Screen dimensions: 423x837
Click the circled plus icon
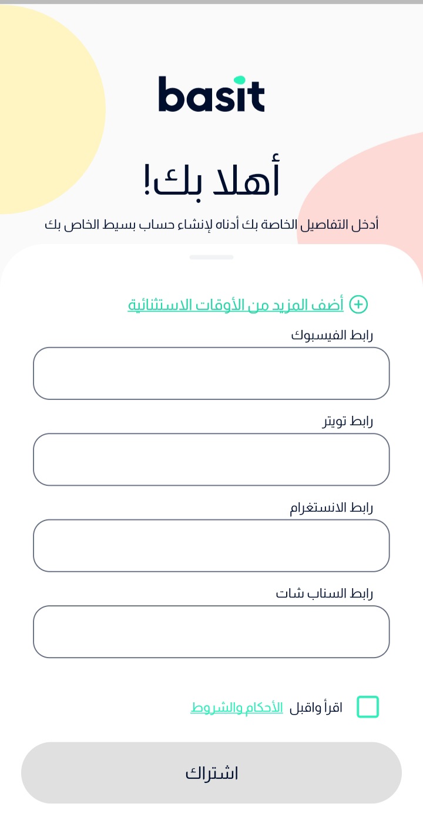point(358,304)
